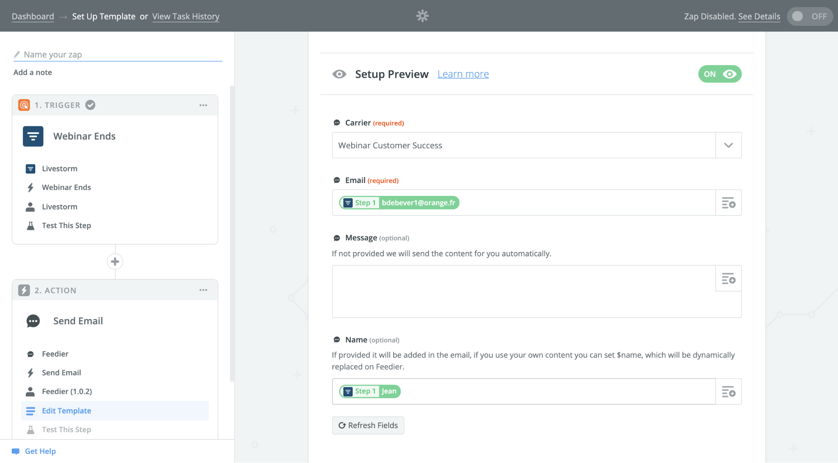Open the Get Help link
838x463 pixels.
point(40,452)
